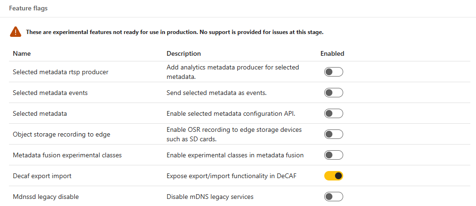Enable Selected metadata rtsp producer toggle
Screen dimensions: 476x206
pos(334,72)
